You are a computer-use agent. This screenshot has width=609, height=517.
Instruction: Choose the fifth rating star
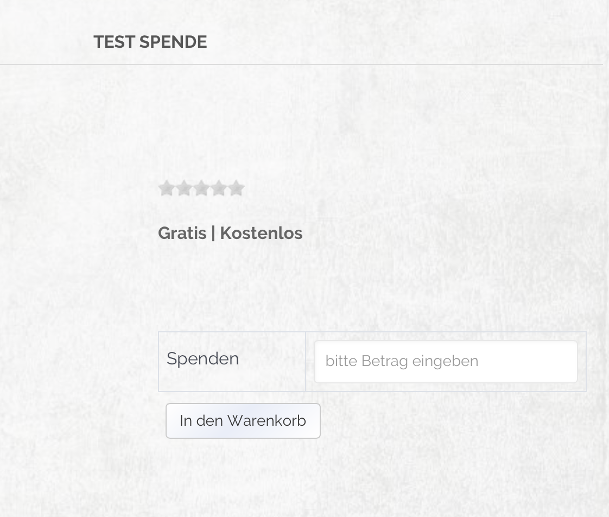point(236,188)
